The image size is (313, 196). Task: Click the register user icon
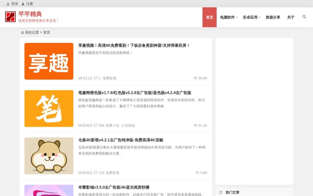pos(23,4)
